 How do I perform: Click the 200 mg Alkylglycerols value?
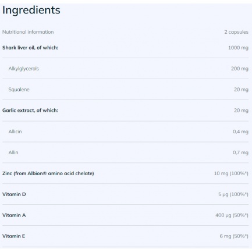point(240,69)
